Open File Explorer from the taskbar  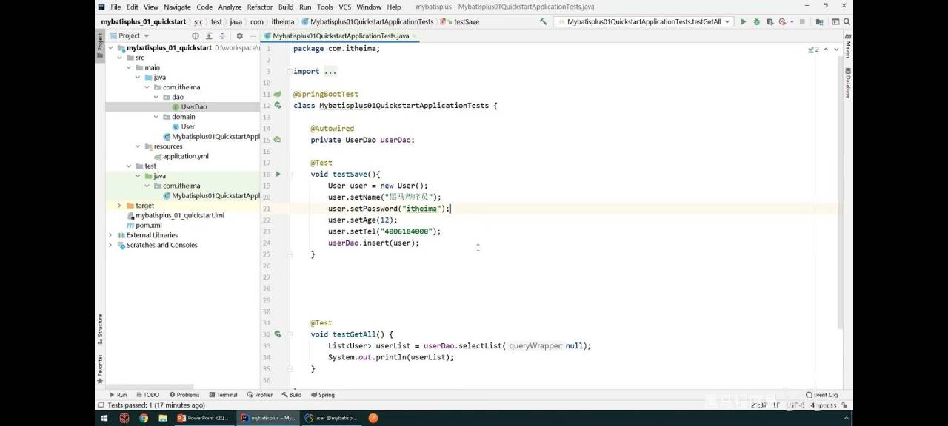[162, 418]
